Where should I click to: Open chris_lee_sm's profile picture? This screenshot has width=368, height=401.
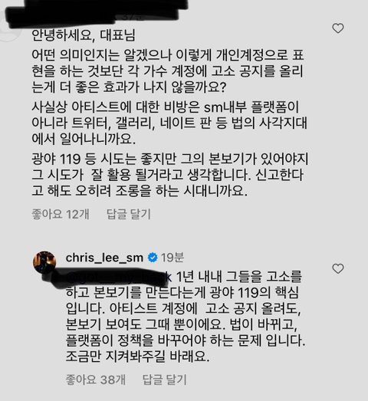click(x=44, y=262)
